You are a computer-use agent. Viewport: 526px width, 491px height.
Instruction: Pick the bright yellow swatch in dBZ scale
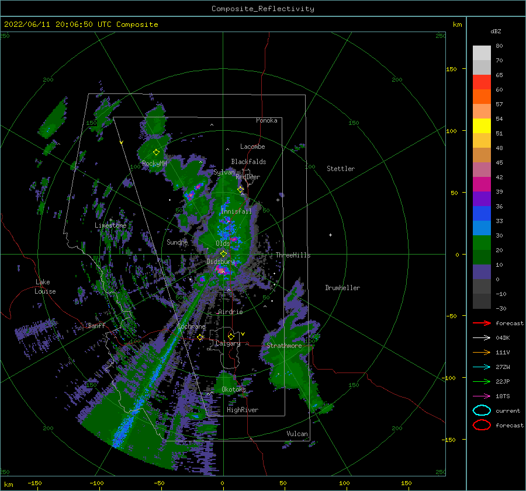(482, 126)
